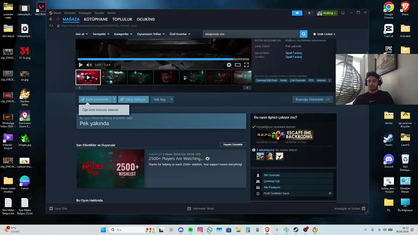Open Arkadaşlar ve Sohbet panel
Image resolution: width=418 pixels, height=235 pixels.
[350, 209]
